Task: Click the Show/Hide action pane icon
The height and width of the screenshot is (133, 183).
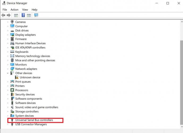Action: (x=29, y=15)
